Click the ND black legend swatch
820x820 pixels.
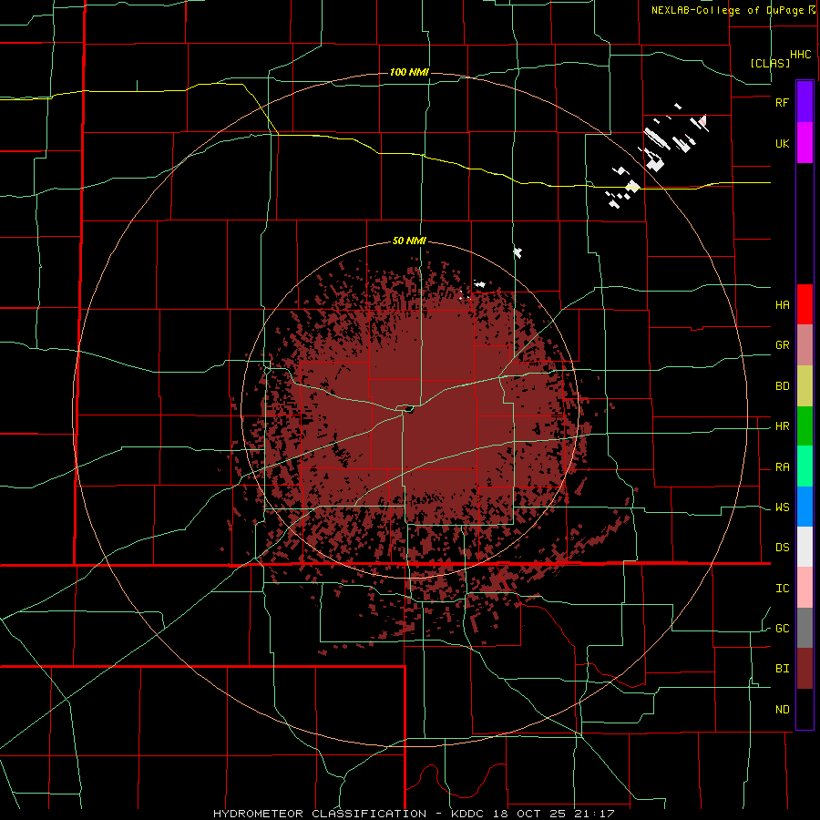[805, 709]
